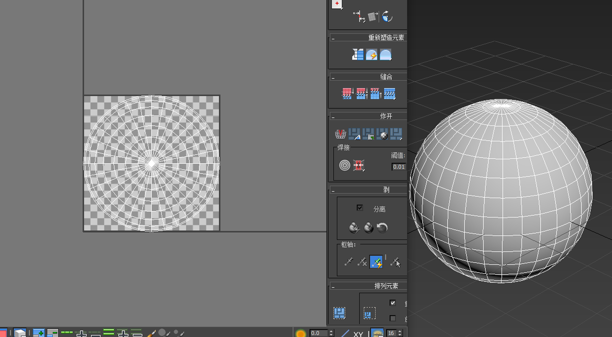
Task: Click the 阈值 weld threshold field
Action: (399, 167)
